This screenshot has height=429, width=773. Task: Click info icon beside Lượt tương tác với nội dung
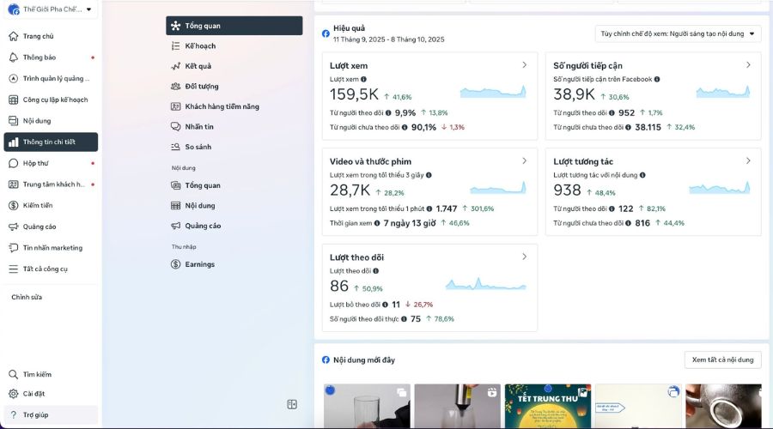coord(642,175)
